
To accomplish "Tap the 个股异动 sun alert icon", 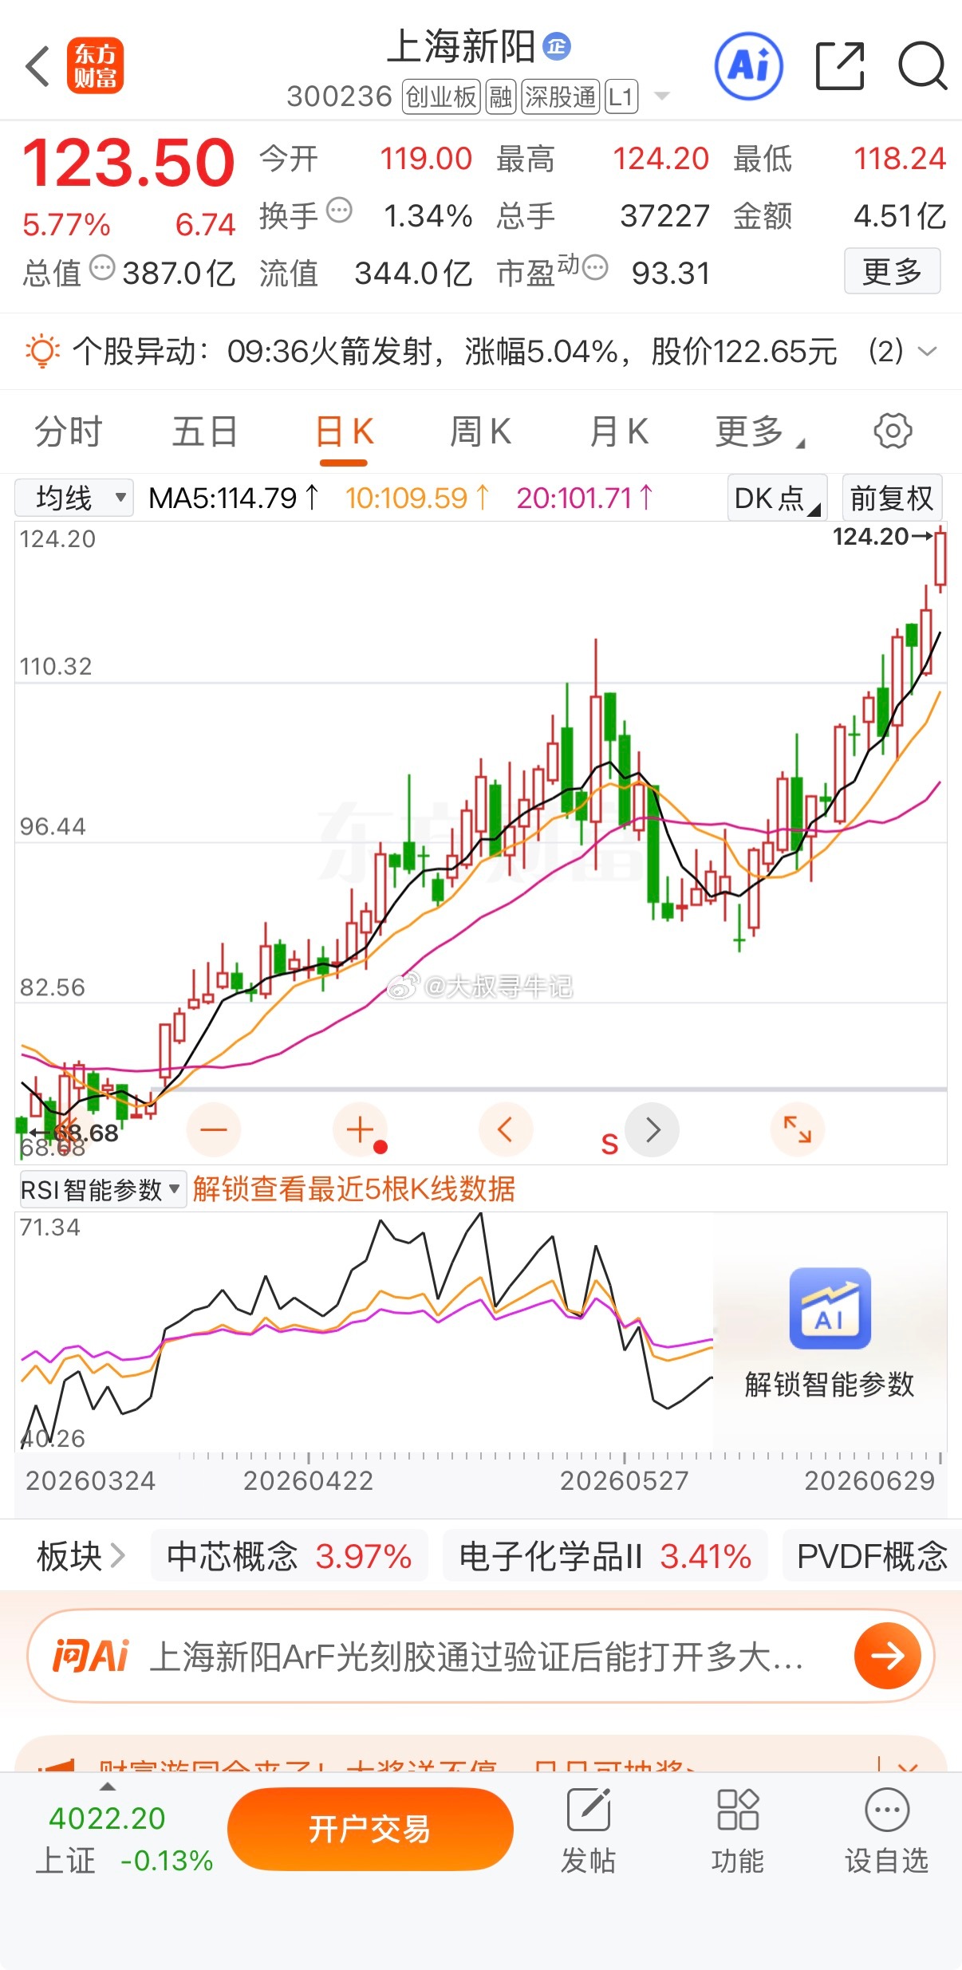I will click(x=41, y=351).
